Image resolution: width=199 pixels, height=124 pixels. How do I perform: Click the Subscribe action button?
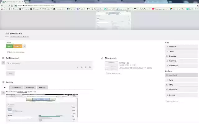point(181,90)
